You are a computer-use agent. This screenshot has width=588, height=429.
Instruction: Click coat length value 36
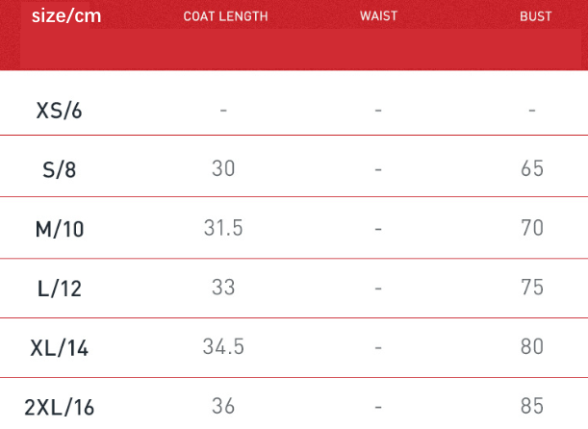click(x=223, y=406)
